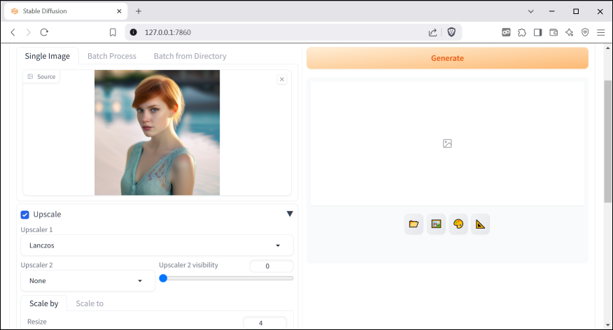613x330 pixels.
Task: Open the output images folder icon
Action: 414,224
